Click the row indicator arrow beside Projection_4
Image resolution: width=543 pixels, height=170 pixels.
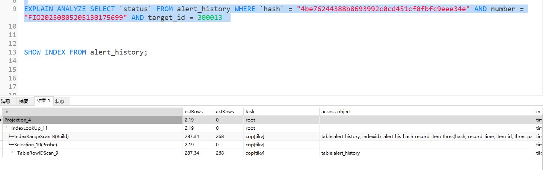(x=1, y=120)
